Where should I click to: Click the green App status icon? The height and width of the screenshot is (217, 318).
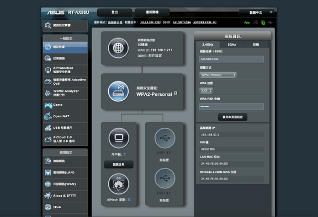[247, 23]
